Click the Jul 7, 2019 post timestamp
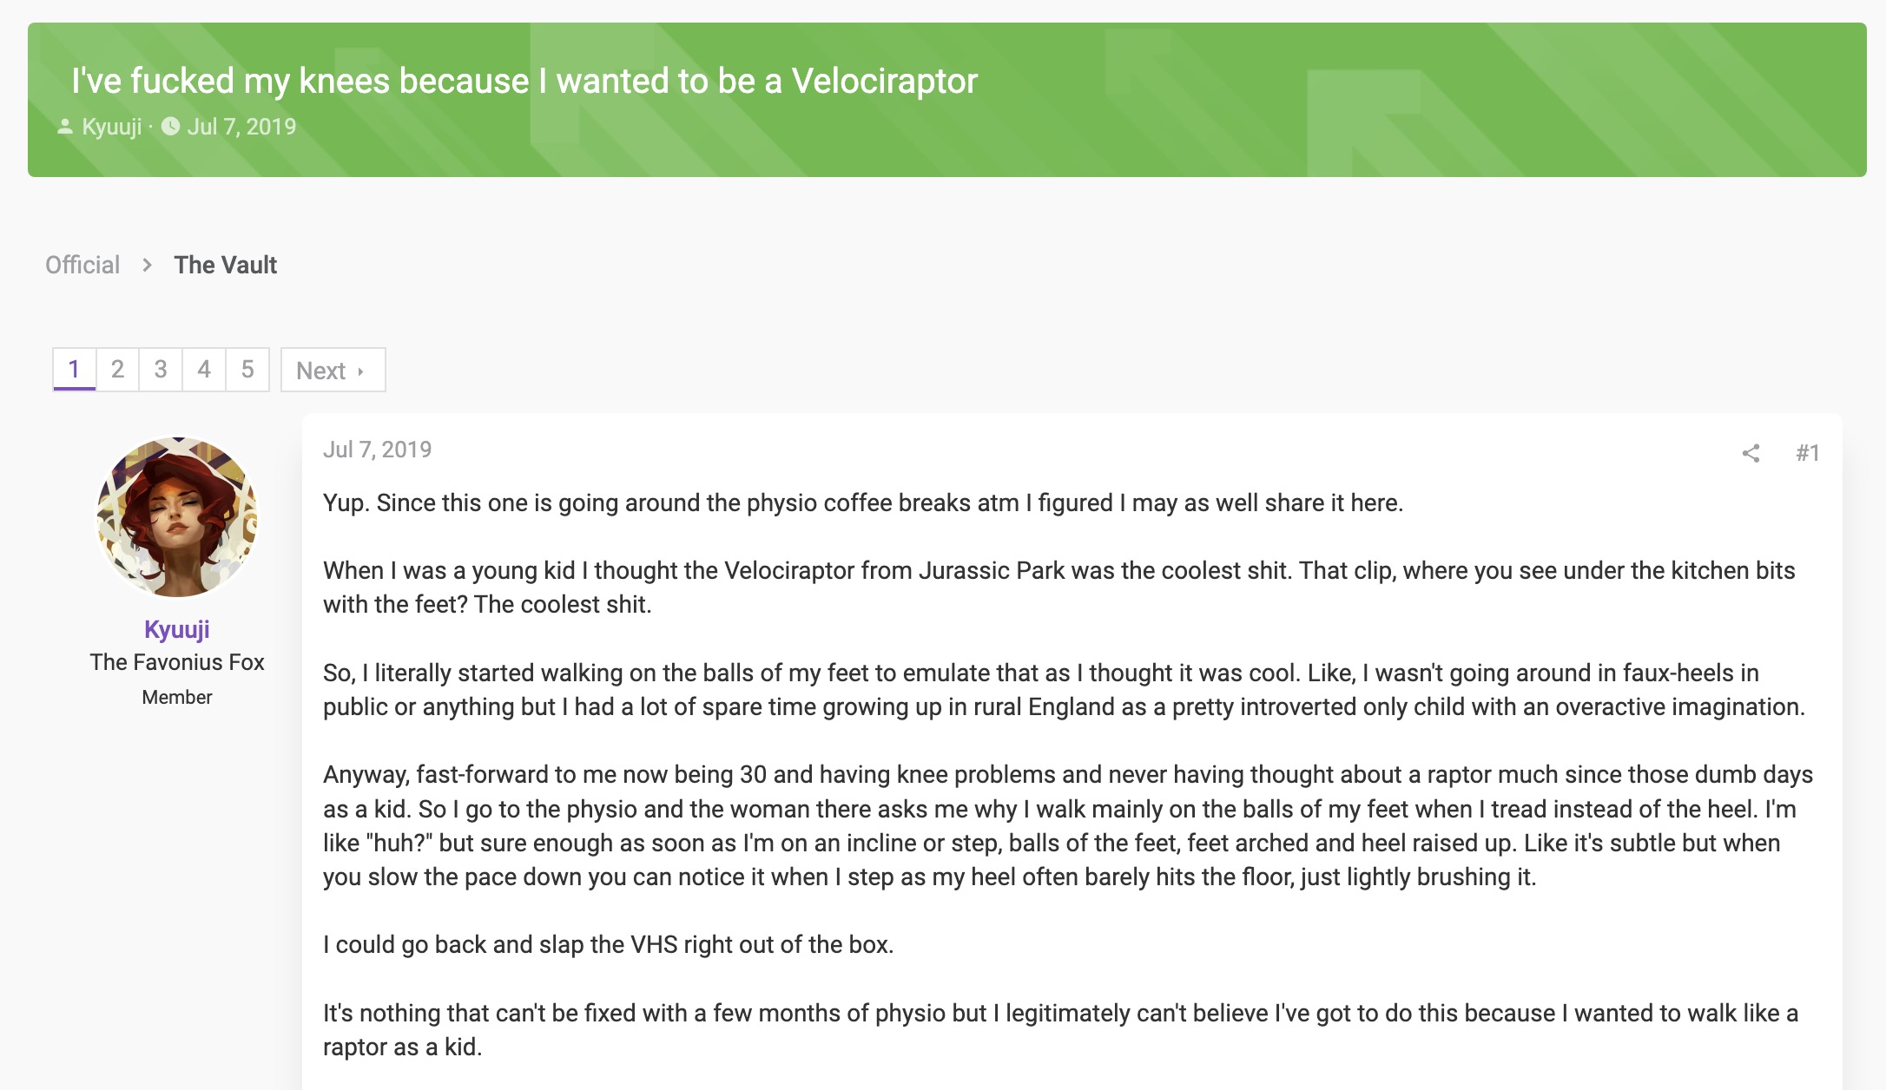 377,450
